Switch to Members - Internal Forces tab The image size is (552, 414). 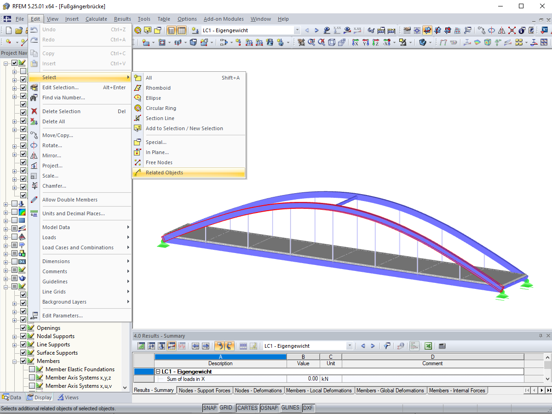click(457, 391)
